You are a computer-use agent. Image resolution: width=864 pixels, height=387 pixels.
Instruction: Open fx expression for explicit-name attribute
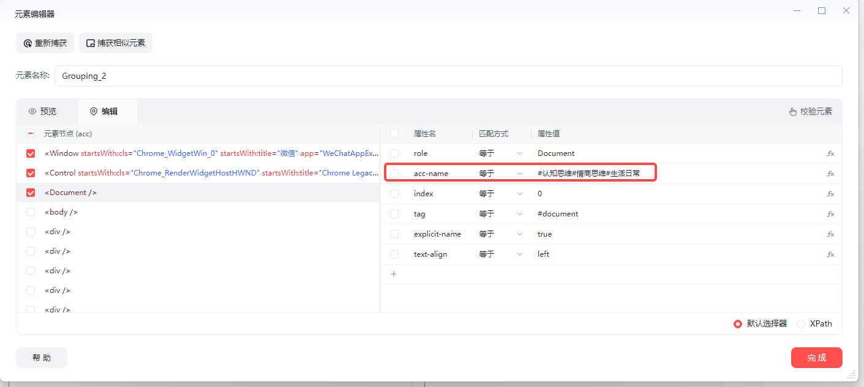point(830,234)
